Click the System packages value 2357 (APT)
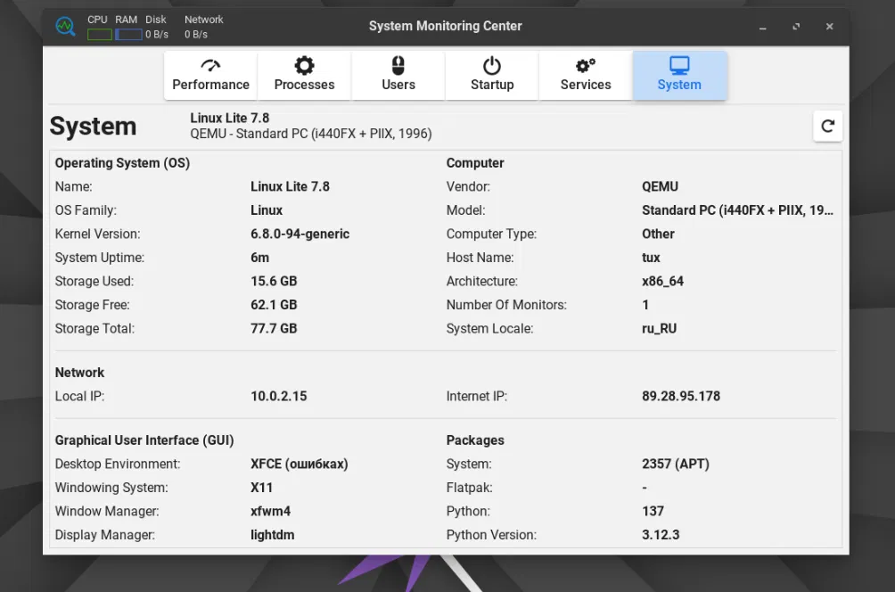 point(675,465)
